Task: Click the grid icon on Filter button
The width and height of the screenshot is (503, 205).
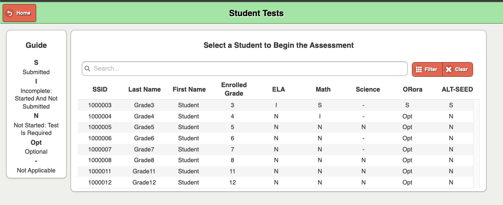Action: coord(418,69)
